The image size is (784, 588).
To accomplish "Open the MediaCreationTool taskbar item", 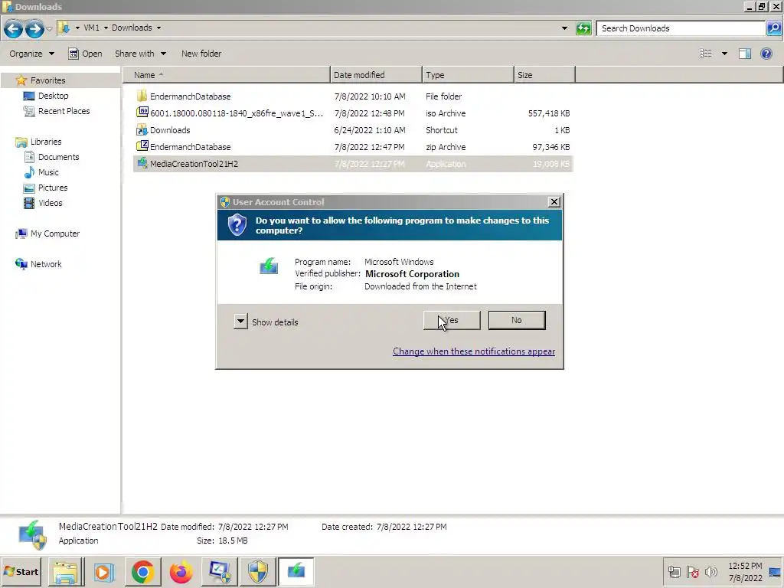I will [x=296, y=572].
